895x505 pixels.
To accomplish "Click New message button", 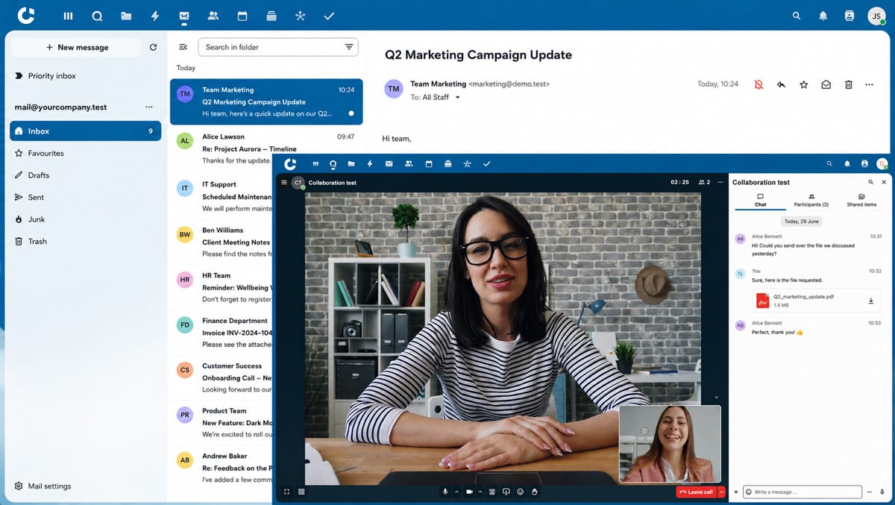I will click(x=76, y=47).
